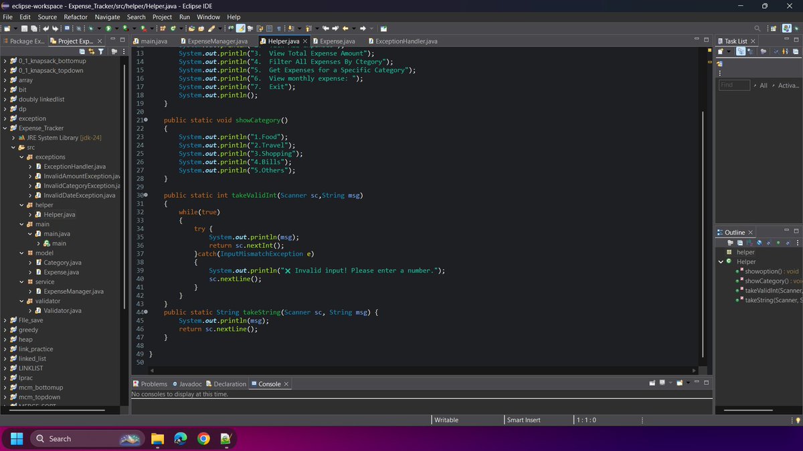This screenshot has height=451, width=803.
Task: Click the Open Console icon in Console toolbar
Action: click(x=680, y=382)
